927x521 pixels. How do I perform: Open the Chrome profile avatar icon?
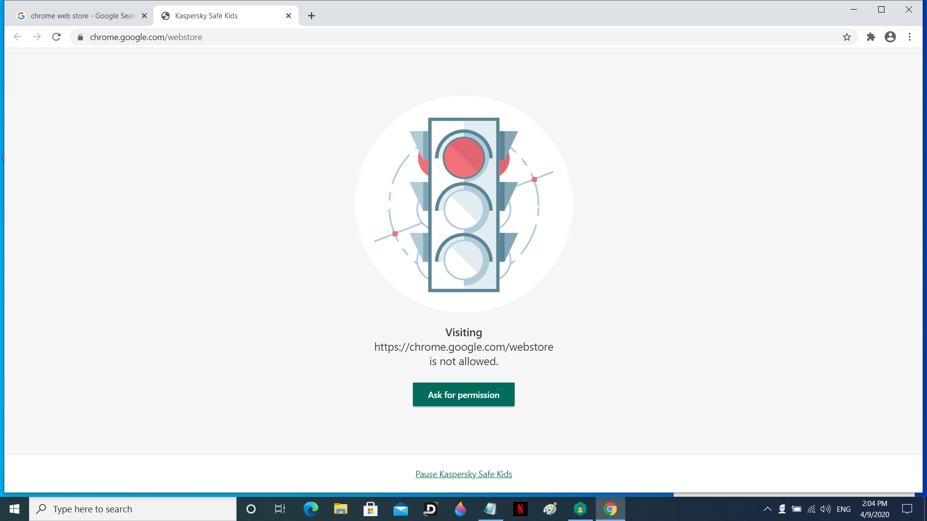[x=890, y=37]
